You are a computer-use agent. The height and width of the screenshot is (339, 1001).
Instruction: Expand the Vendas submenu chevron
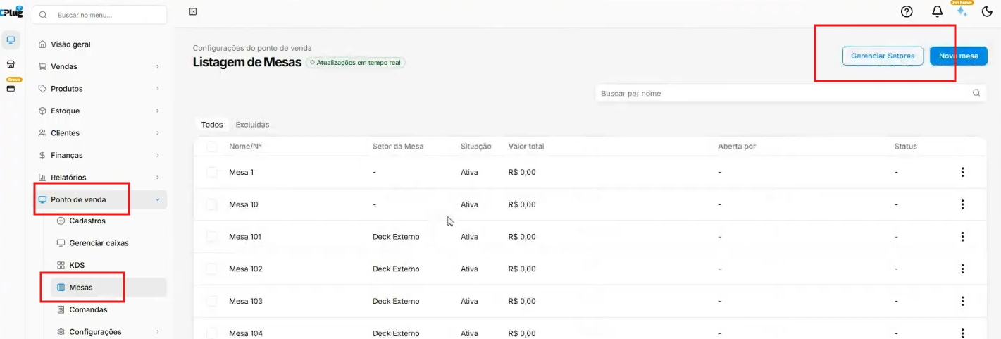pyautogui.click(x=157, y=66)
